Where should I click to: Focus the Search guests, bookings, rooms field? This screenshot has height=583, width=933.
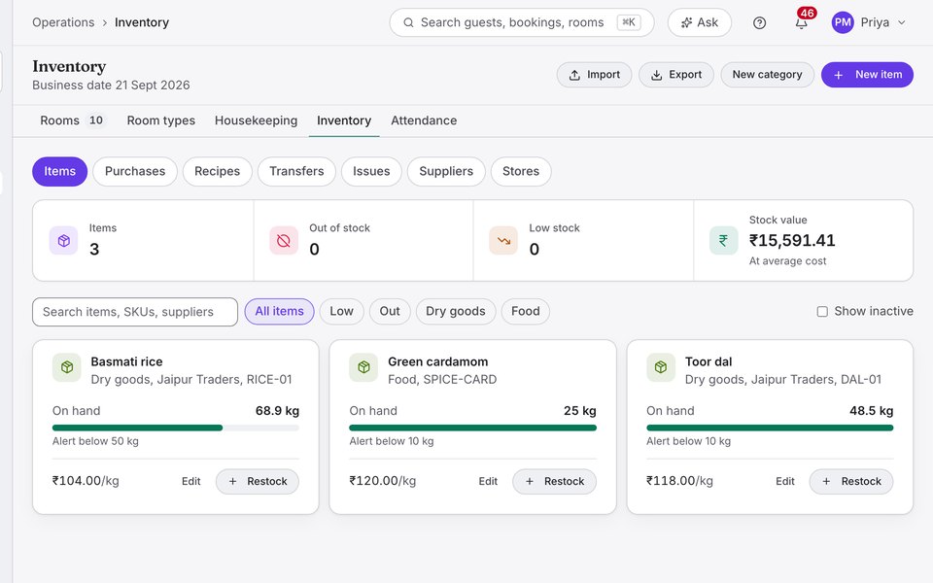coord(522,22)
